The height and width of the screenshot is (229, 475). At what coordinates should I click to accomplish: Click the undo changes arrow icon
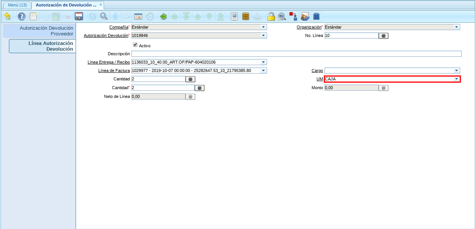click(7, 16)
